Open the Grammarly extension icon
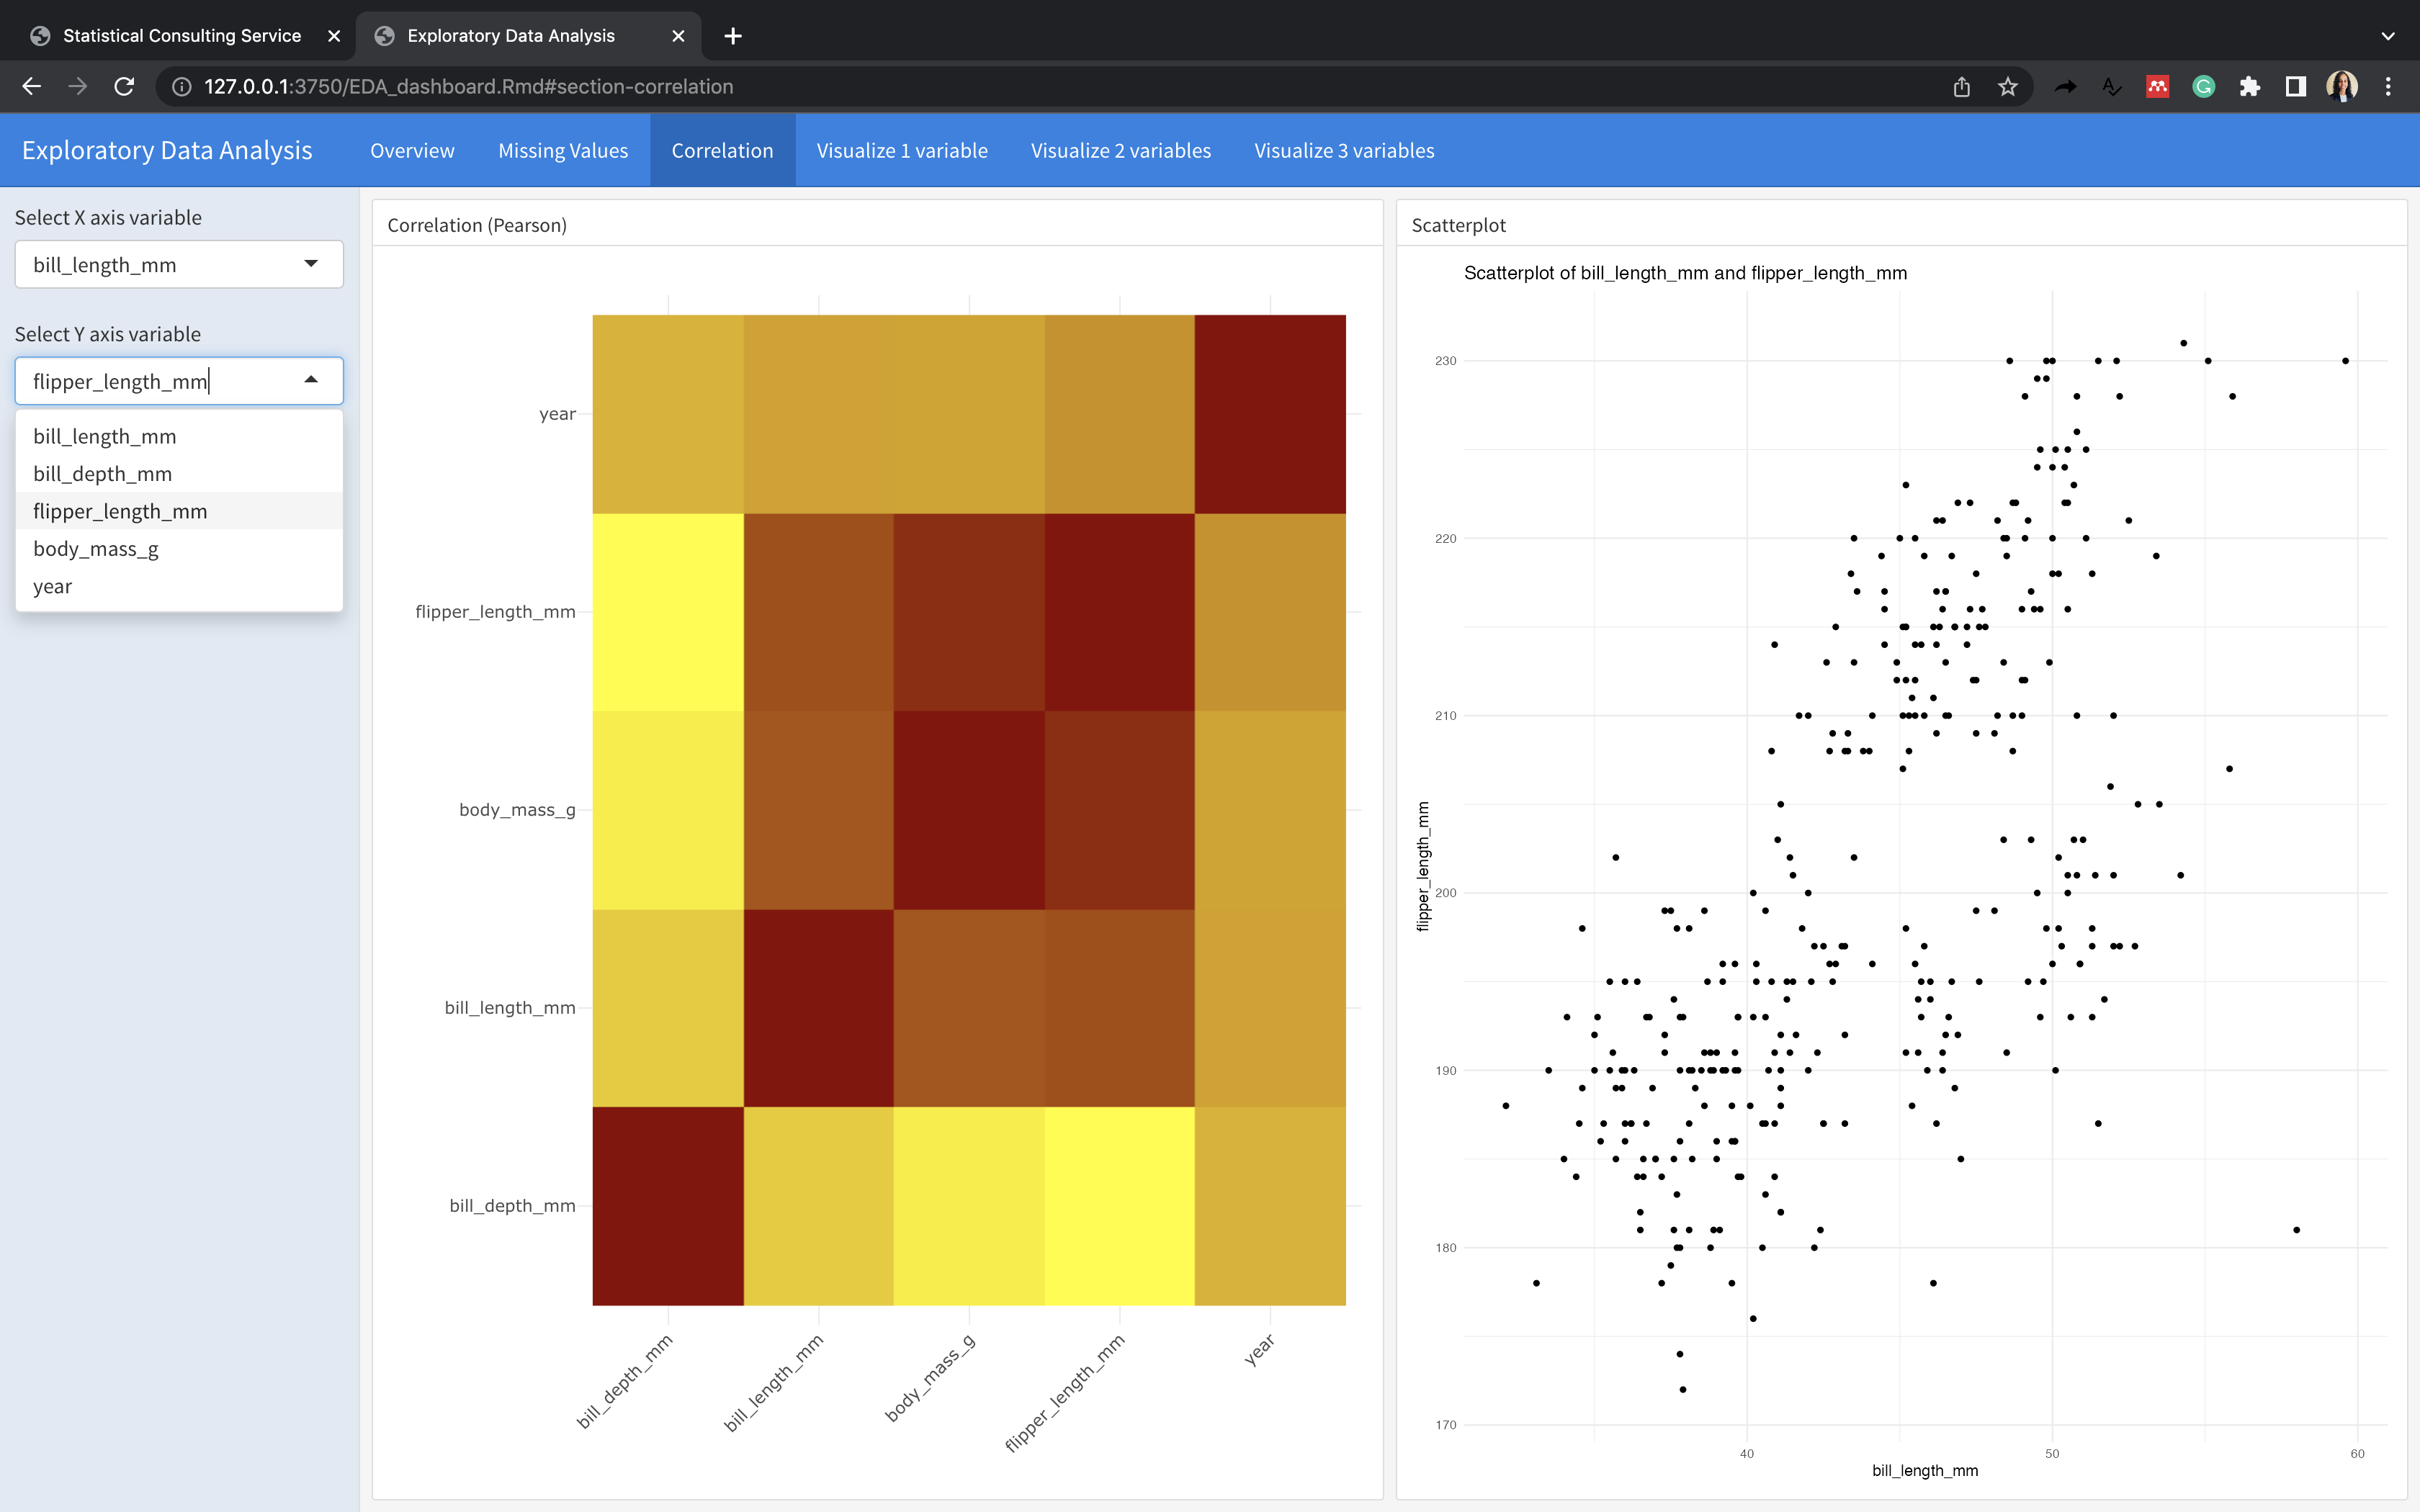Screen dimensions: 2420x1512 [2203, 87]
